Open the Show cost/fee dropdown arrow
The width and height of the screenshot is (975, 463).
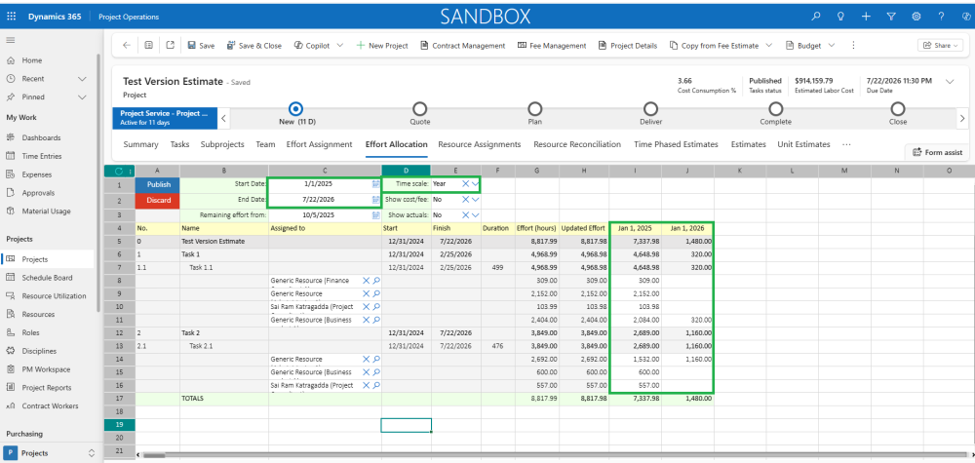pos(476,200)
